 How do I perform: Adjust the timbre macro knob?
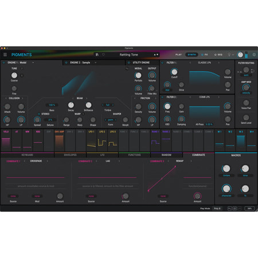(226, 169)
